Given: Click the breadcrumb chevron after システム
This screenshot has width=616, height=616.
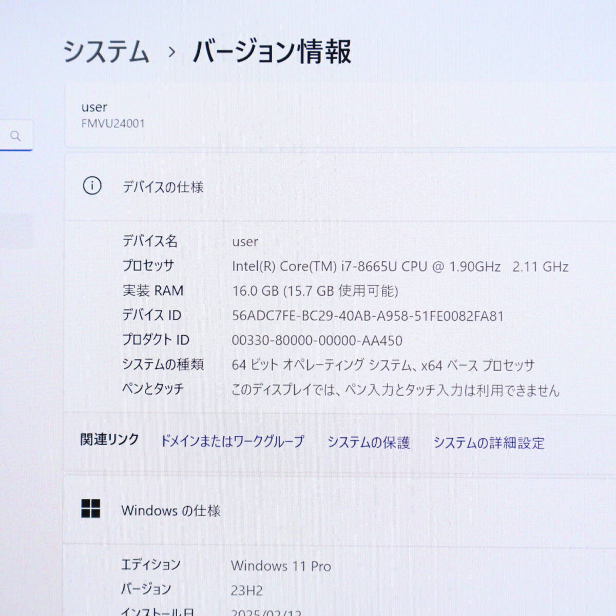Looking at the screenshot, I should point(172,52).
